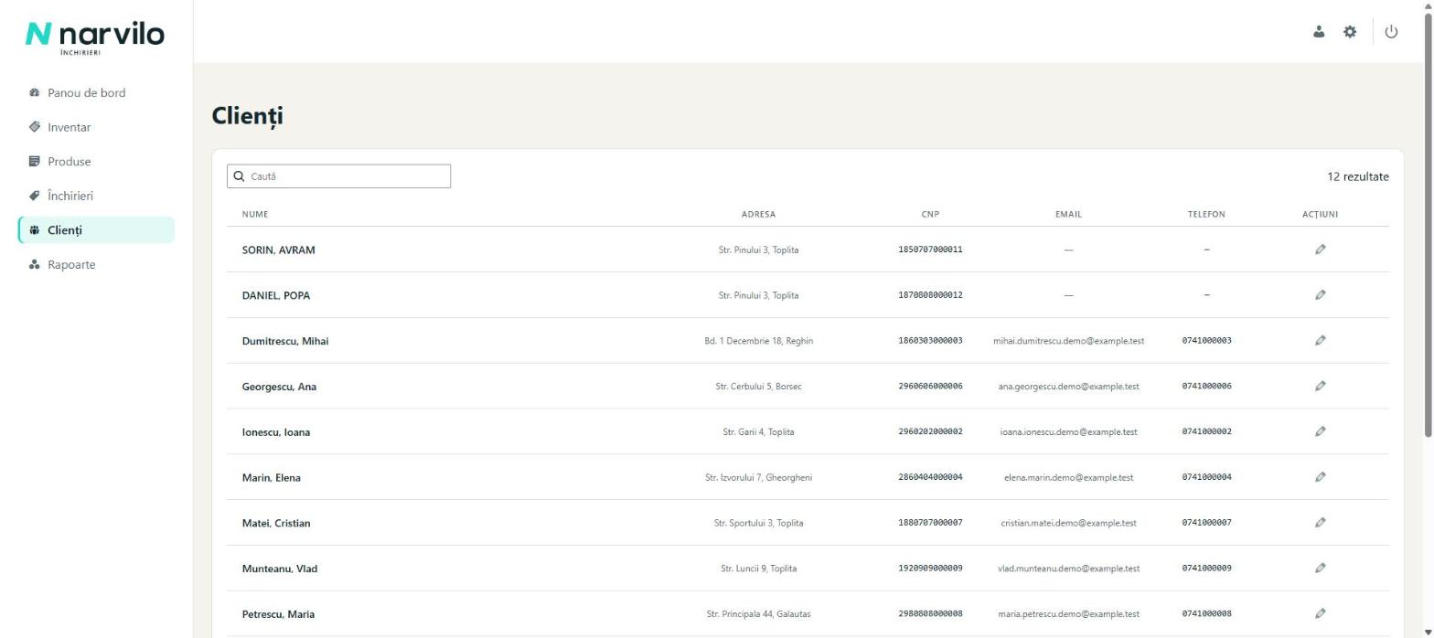Screen dimensions: 1434x638
Task: Click address Str. Cerbului 5, Borsec
Action: [758, 387]
